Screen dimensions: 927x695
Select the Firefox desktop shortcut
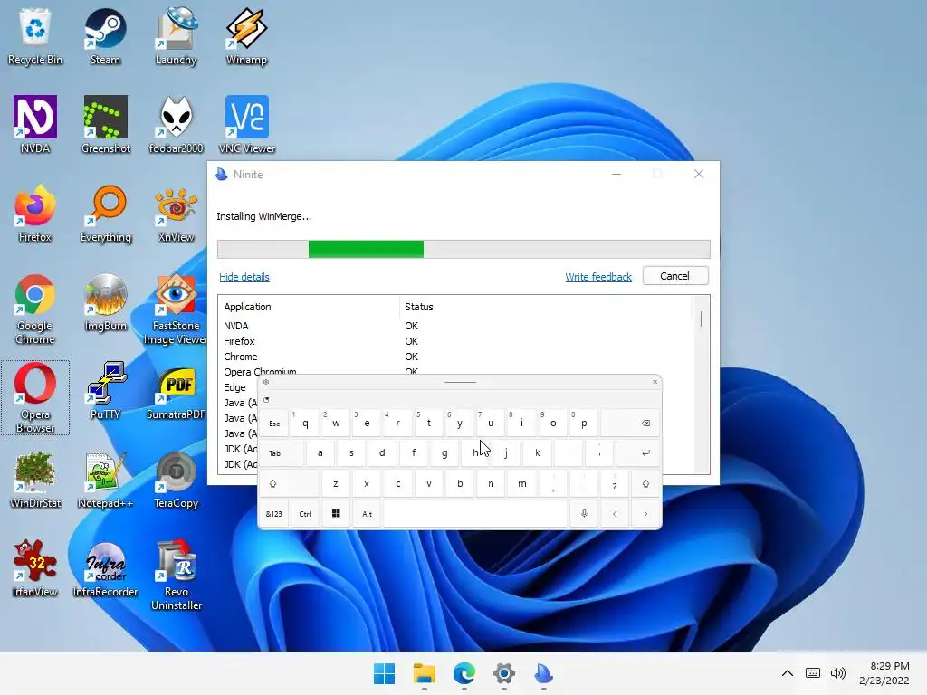35,214
